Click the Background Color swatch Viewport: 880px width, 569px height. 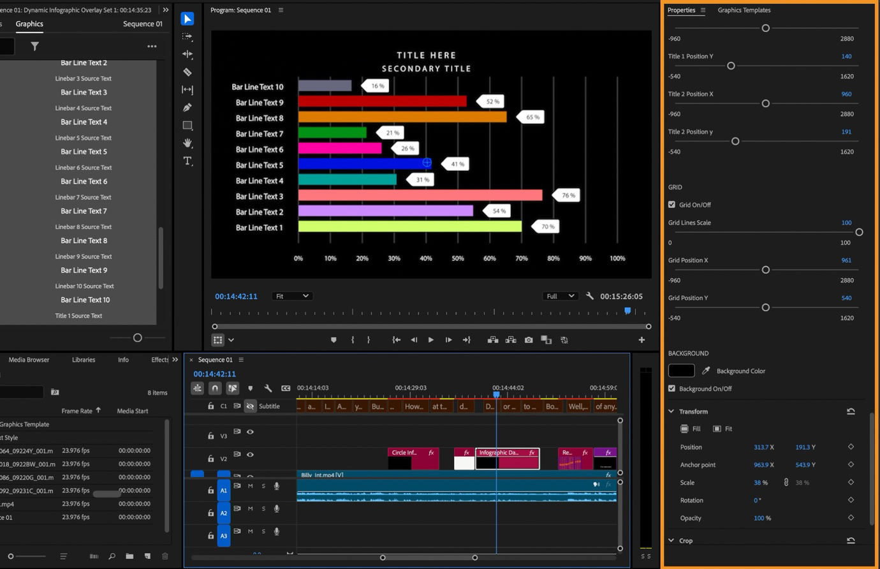[681, 370]
